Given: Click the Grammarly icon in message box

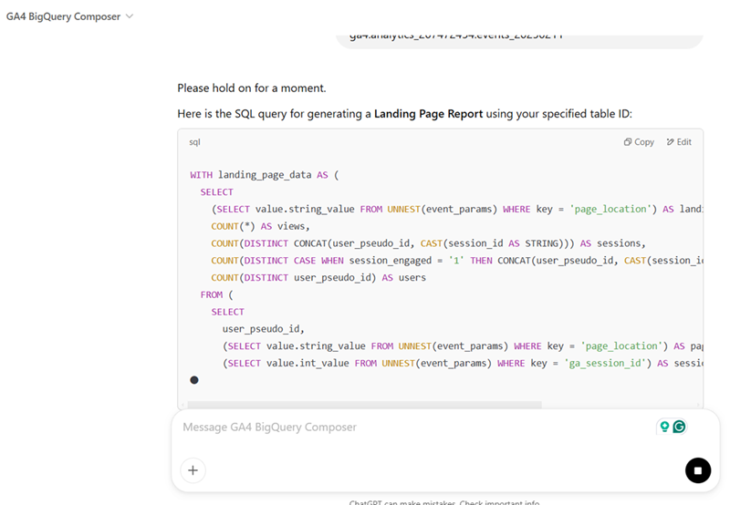Looking at the screenshot, I should [679, 427].
